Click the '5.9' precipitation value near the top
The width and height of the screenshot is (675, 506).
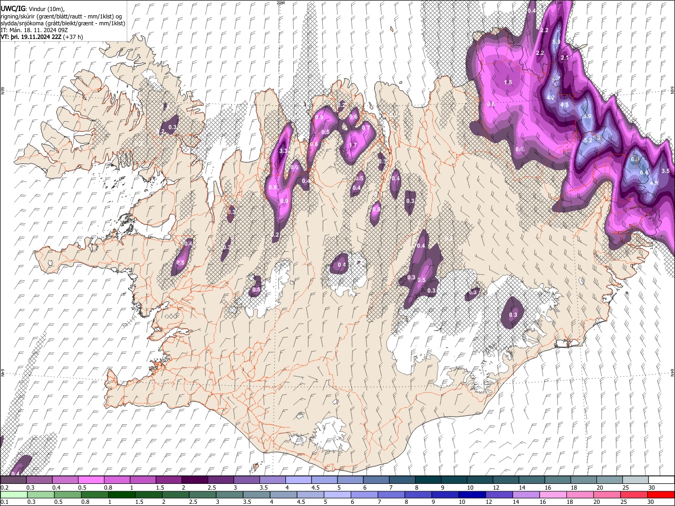coord(556,42)
